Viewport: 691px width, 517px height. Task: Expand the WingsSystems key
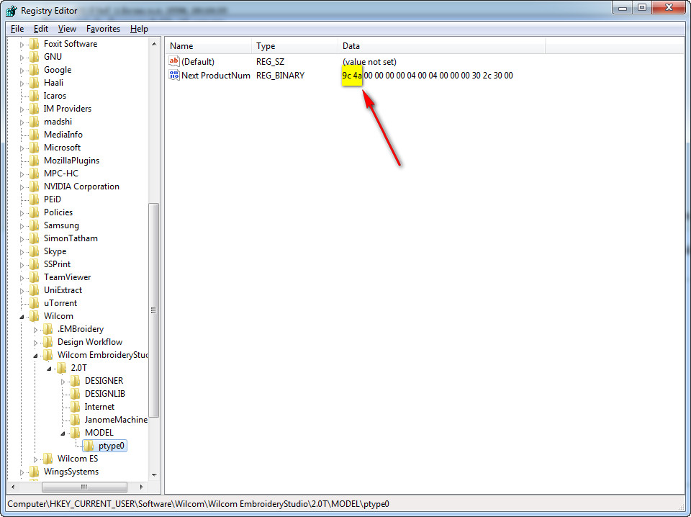[22, 472]
